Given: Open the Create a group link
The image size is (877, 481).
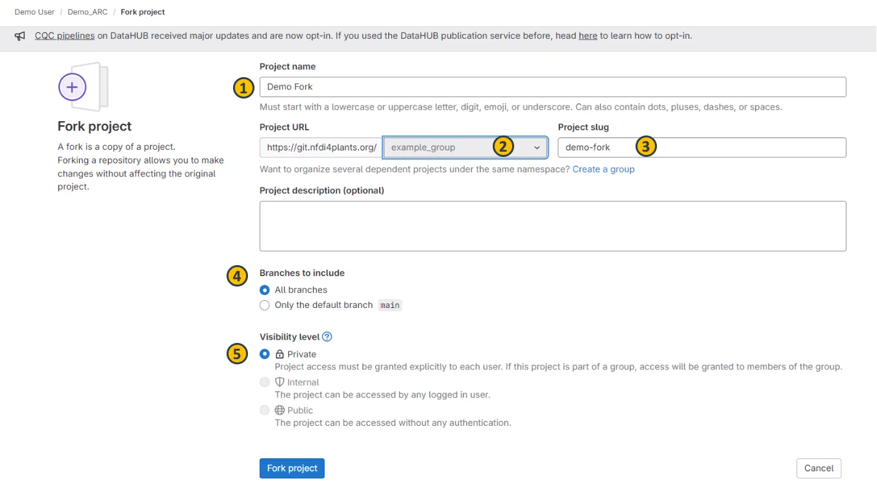Looking at the screenshot, I should (603, 169).
